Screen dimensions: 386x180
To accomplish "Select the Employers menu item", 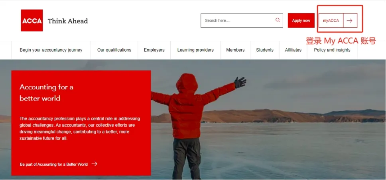I will click(154, 50).
